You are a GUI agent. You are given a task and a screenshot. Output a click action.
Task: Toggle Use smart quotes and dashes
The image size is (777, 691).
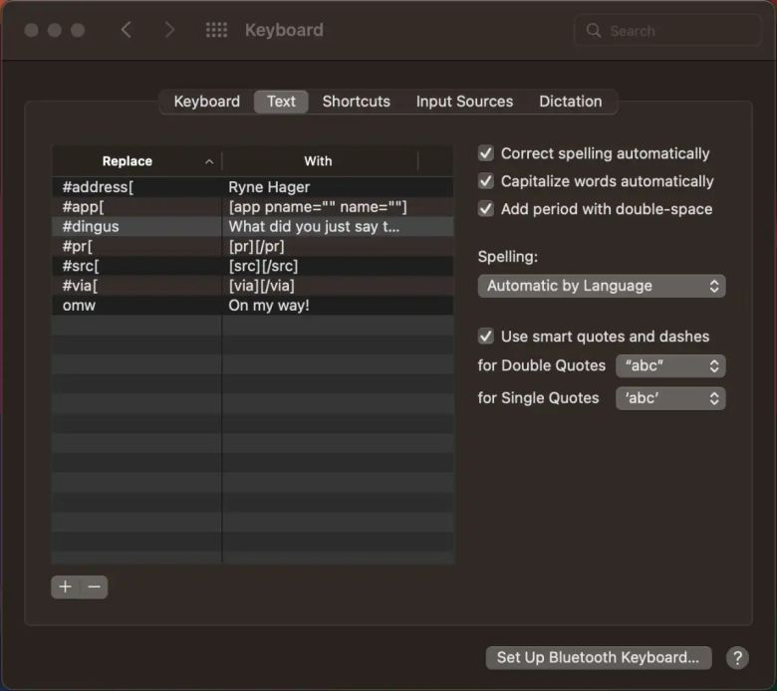click(x=486, y=337)
